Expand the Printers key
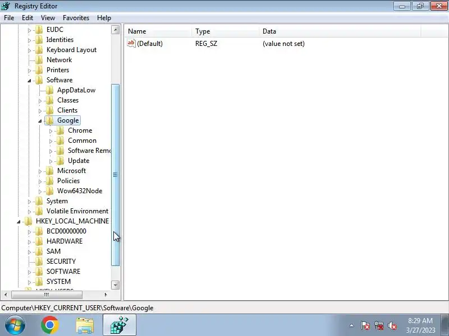Screen dimensions: 449x336 pyautogui.click(x=29, y=71)
